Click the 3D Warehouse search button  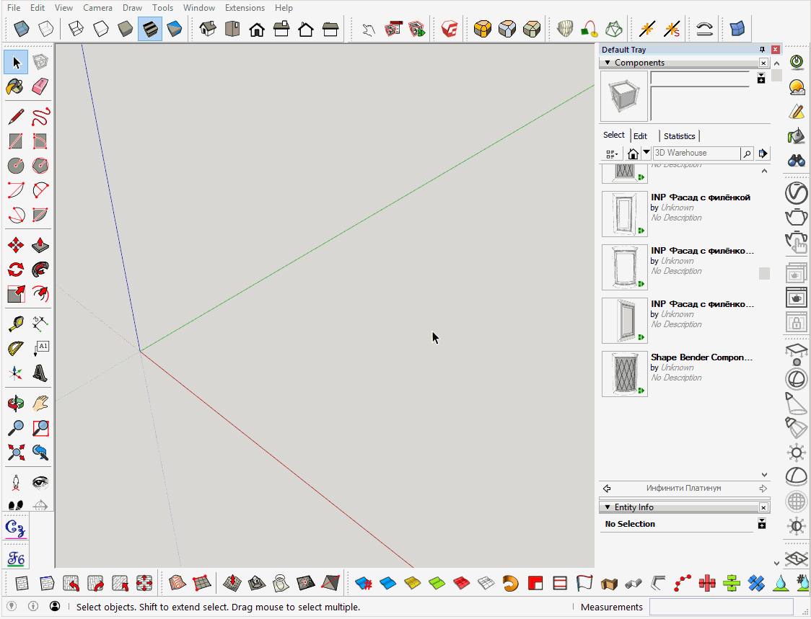point(747,153)
